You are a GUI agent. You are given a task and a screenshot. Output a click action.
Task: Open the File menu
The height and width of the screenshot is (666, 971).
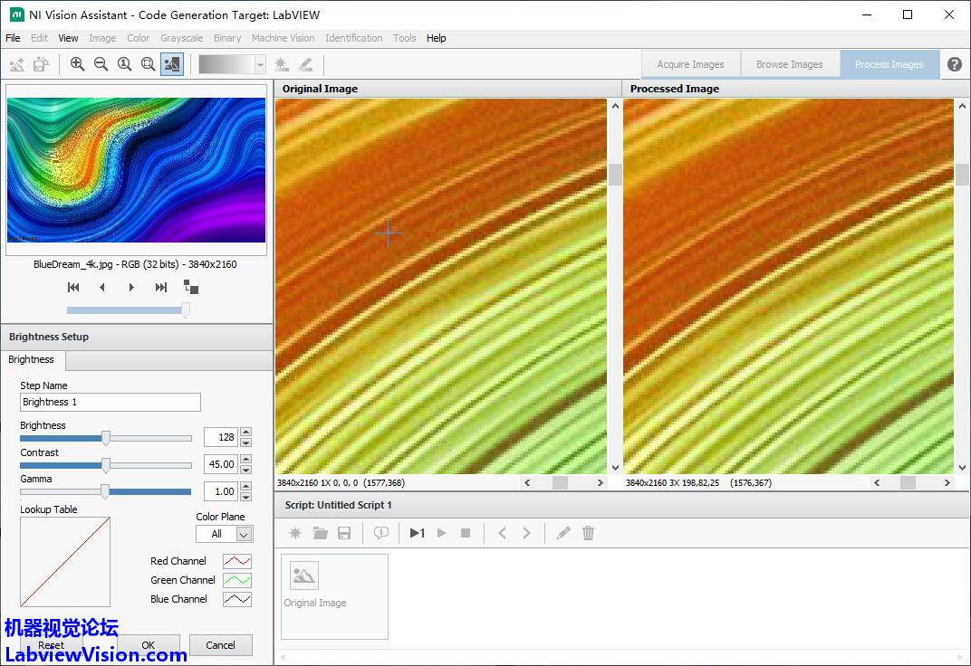13,38
